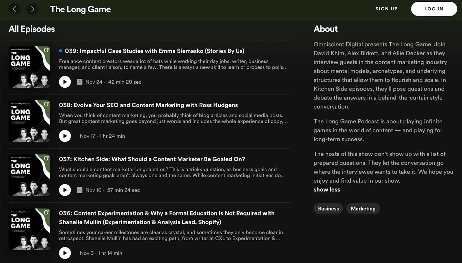Select the Marketing category tag
462x263 pixels.
(x=363, y=208)
